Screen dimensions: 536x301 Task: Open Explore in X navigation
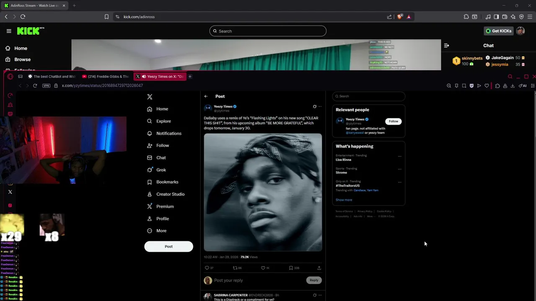159,121
